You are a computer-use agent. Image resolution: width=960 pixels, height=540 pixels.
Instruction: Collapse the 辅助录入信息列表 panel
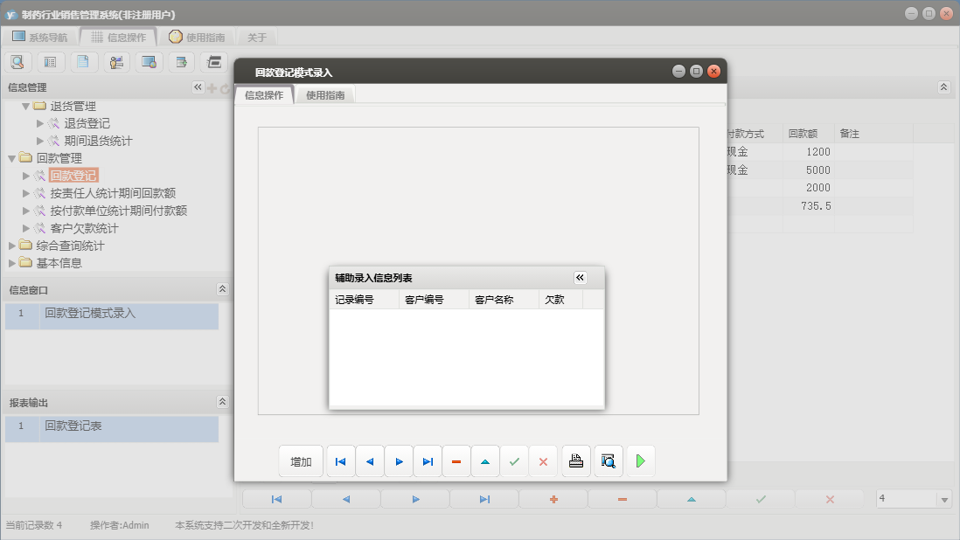(x=580, y=277)
